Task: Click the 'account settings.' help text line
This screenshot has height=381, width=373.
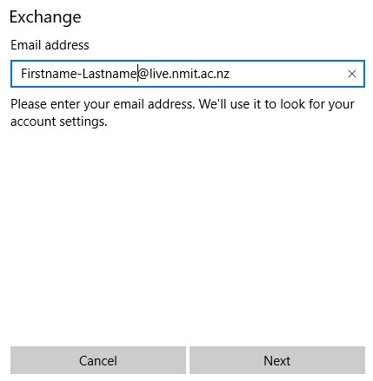Action: click(59, 122)
